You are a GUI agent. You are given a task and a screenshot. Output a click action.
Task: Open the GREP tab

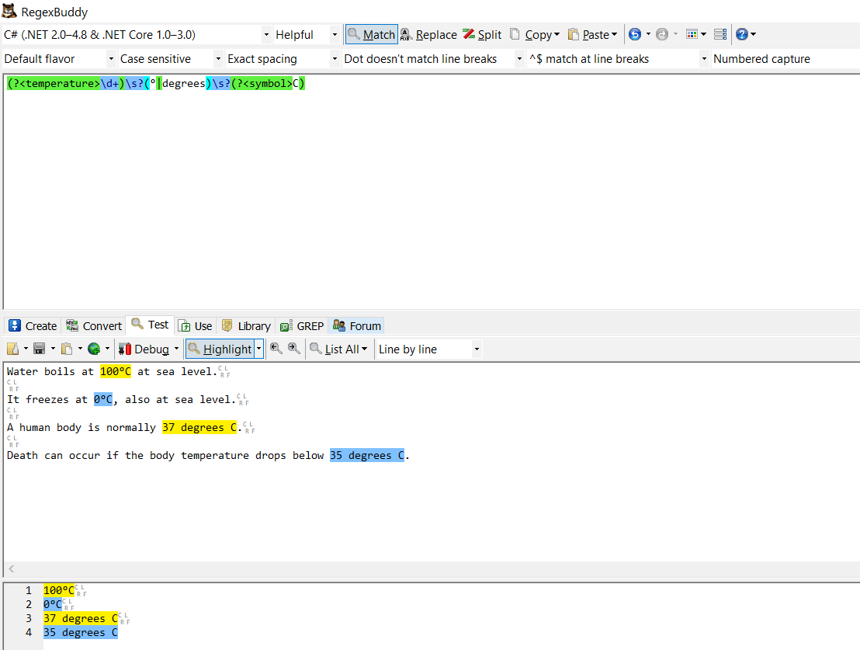(x=302, y=325)
